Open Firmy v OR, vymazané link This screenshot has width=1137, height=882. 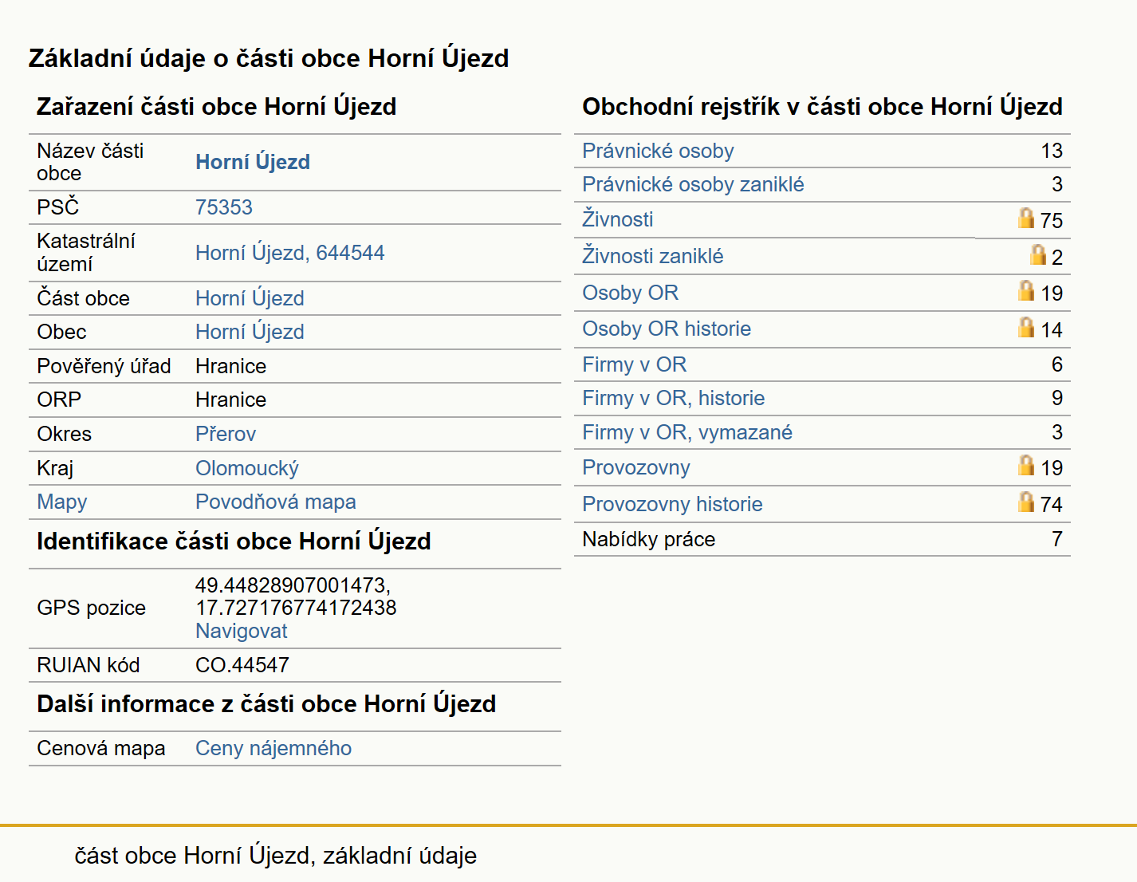pyautogui.click(x=687, y=432)
